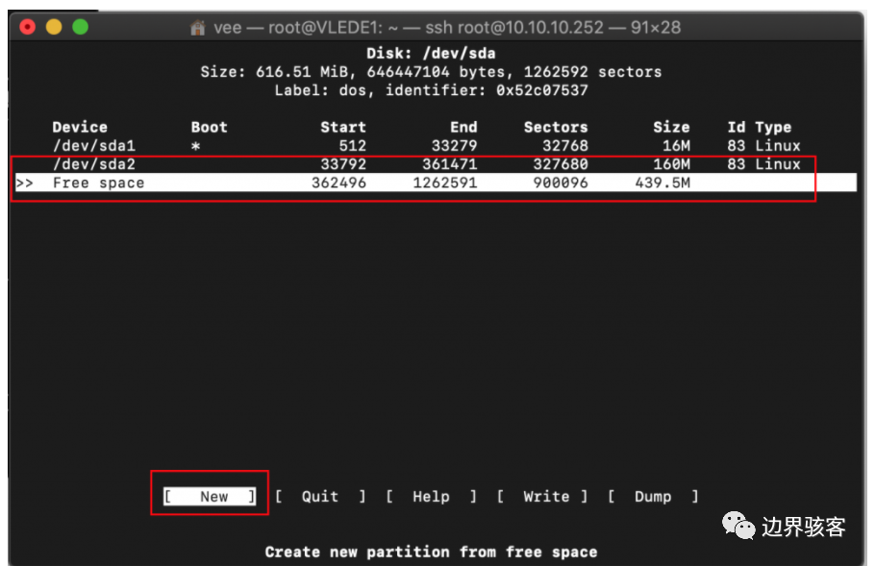Click the WeChat 边界骇客 logo icon
Image resolution: width=875 pixels, height=566 pixels.
click(x=738, y=527)
